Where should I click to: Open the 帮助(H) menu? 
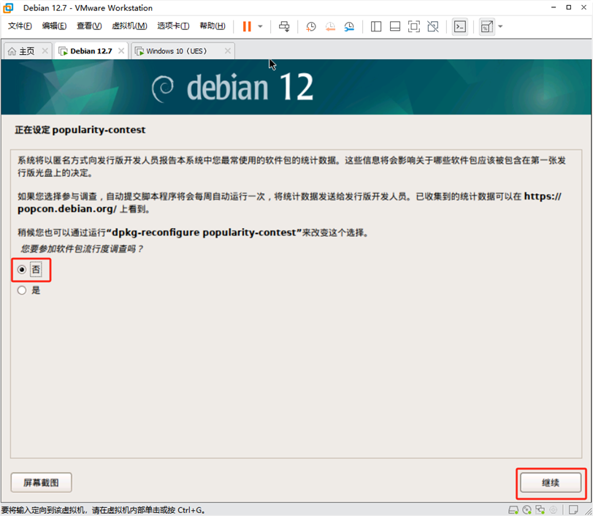pyautogui.click(x=213, y=26)
